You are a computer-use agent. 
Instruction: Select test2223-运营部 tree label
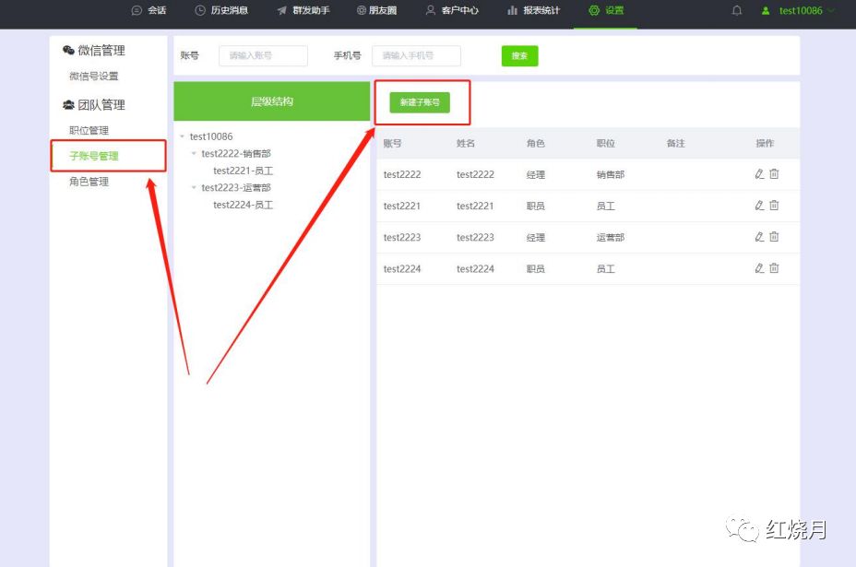(236, 187)
